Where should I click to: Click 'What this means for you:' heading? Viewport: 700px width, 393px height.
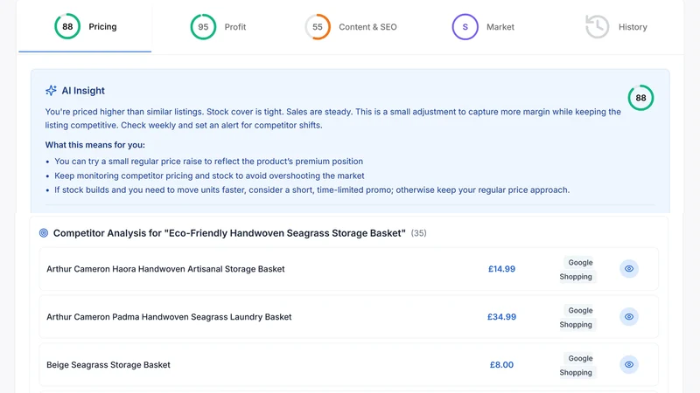[x=95, y=145]
